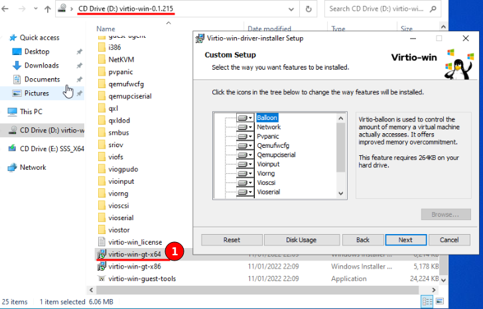
Task: Select the vioinput folder
Action: [x=121, y=181]
